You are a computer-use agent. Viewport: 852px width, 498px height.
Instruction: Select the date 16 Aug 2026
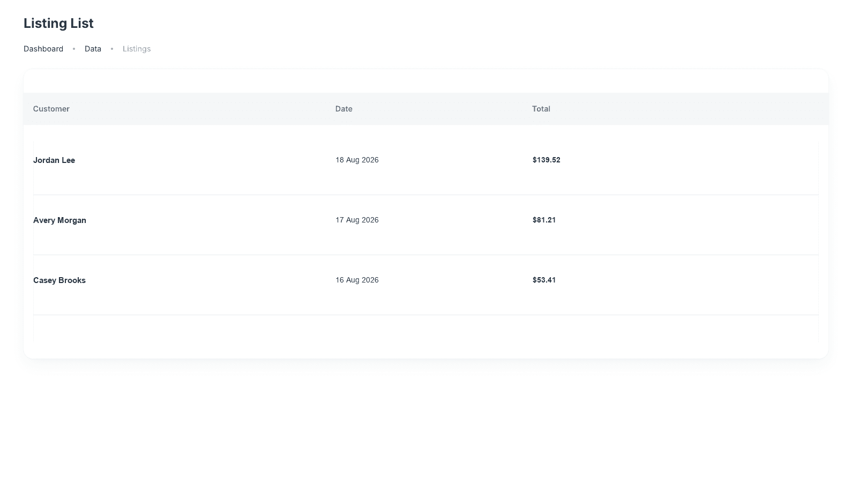click(x=357, y=280)
